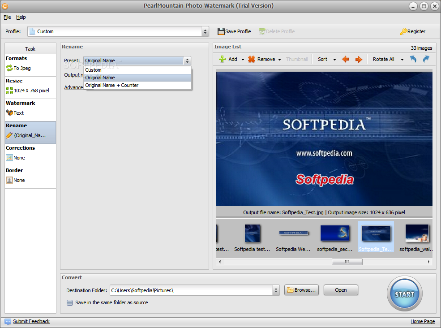Image resolution: width=441 pixels, height=328 pixels.
Task: Open the Rotate All dropdown arrow
Action: 402,60
